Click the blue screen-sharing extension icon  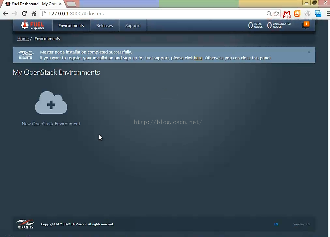pos(318,14)
